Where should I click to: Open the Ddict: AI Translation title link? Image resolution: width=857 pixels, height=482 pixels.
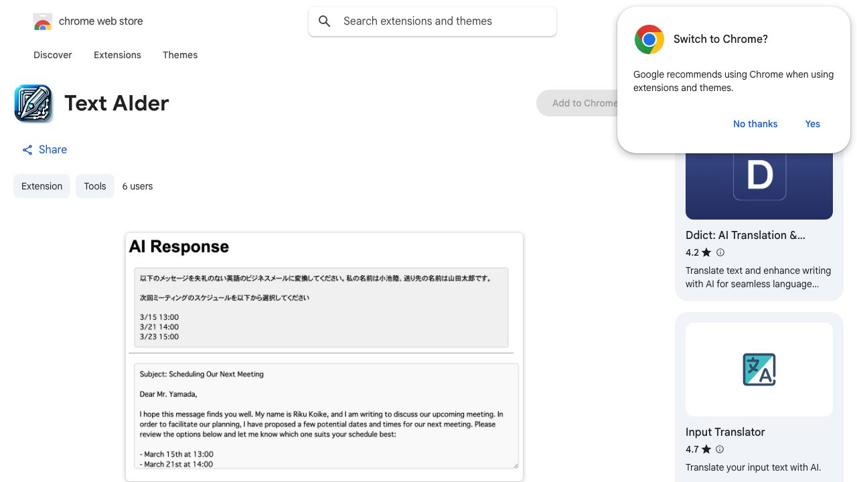[x=745, y=235]
